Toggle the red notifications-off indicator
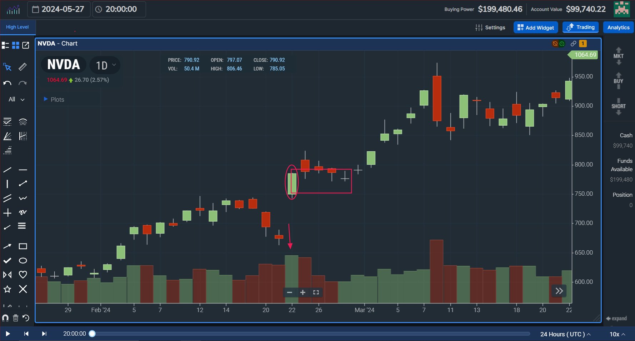The image size is (635, 341). [555, 43]
